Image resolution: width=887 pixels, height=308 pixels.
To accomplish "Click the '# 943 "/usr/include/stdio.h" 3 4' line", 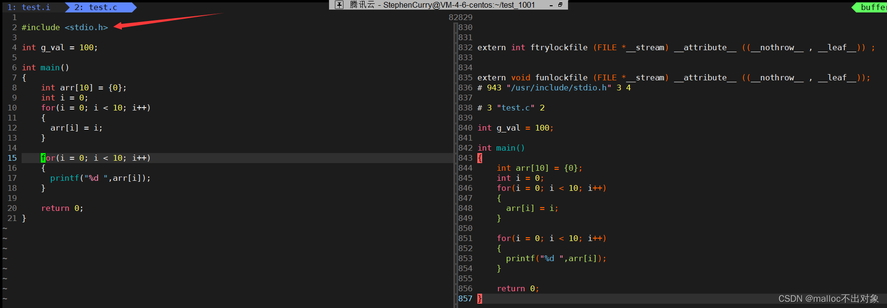I will [554, 88].
